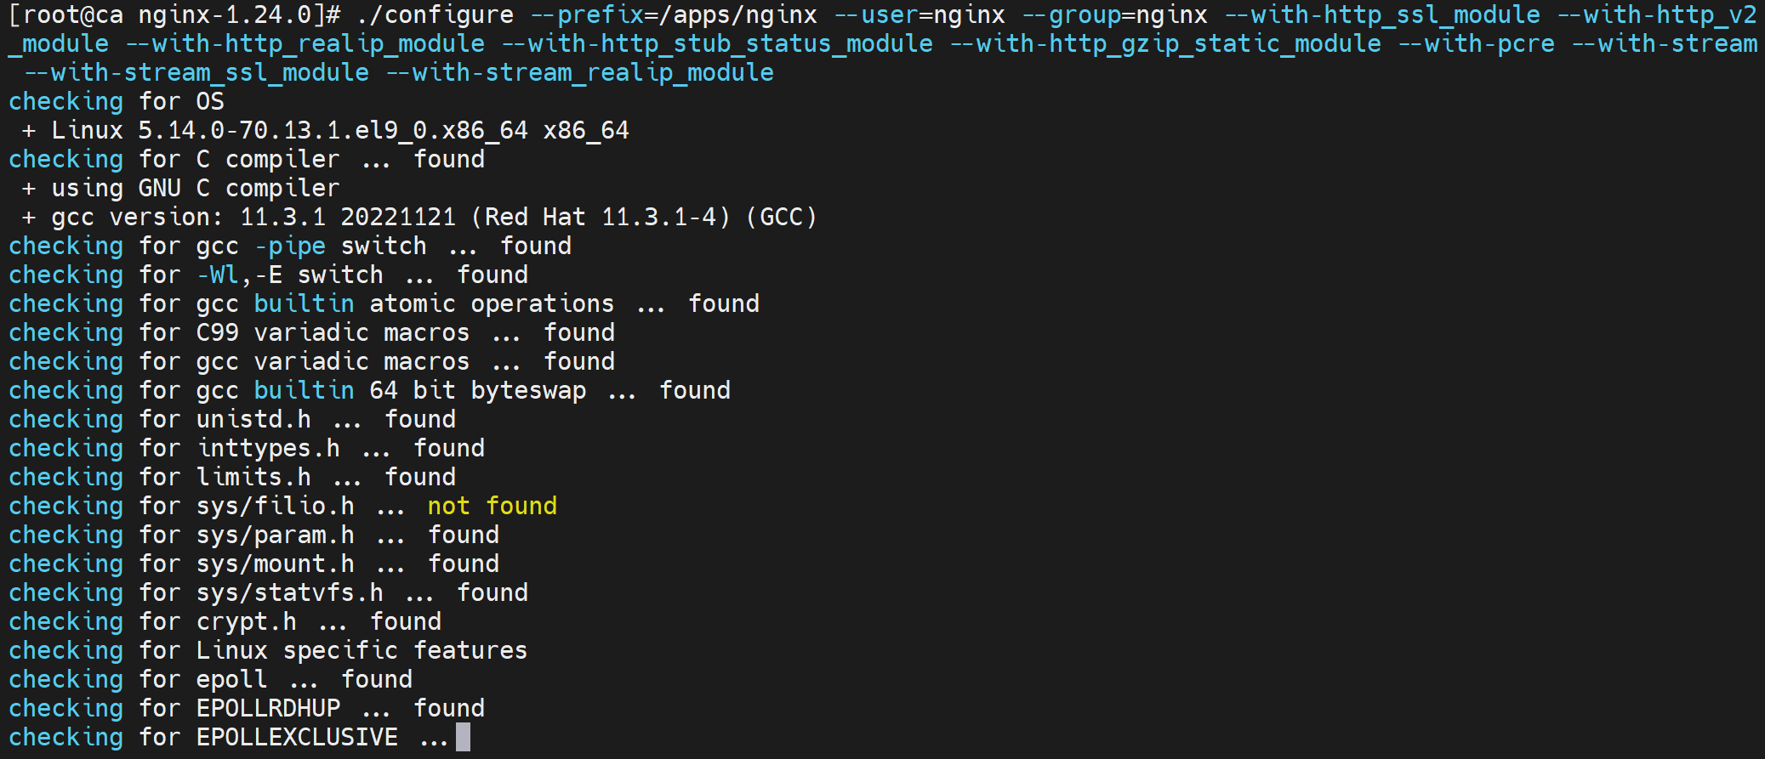
Task: Click the --with-pcre option
Action: tap(1477, 44)
